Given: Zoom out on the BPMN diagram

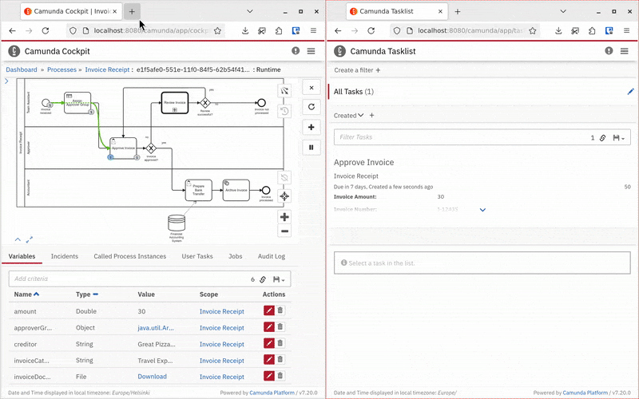Looking at the screenshot, I should coord(284,231).
